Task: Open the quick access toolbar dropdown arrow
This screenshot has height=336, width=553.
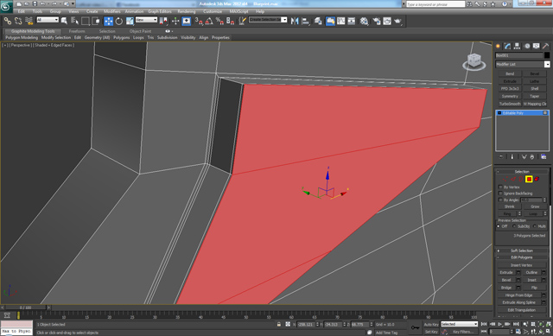Action: (73, 3)
